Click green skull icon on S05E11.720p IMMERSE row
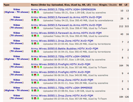The width and height of the screenshot is (133, 102). (x=38, y=91)
